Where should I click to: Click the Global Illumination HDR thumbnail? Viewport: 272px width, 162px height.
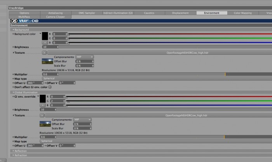pyautogui.click(x=45, y=124)
